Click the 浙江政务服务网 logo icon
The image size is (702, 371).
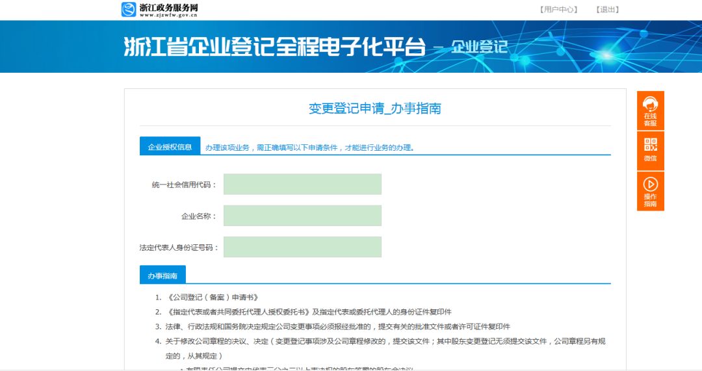point(129,9)
